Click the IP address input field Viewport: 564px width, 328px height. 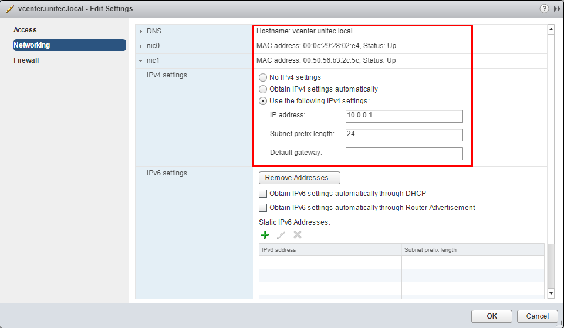coord(404,116)
